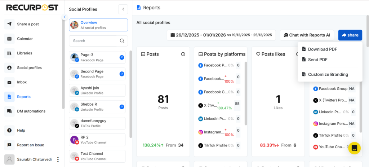Open the date range picker 26/12/2025 - 01/01/2026

pyautogui.click(x=221, y=35)
